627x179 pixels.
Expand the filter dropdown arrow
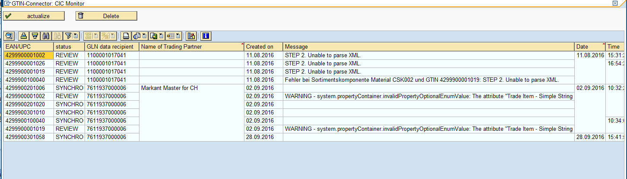tap(76, 36)
